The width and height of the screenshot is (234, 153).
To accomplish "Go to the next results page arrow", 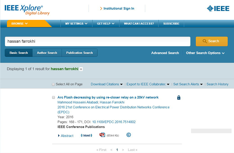I will click(123, 150).
